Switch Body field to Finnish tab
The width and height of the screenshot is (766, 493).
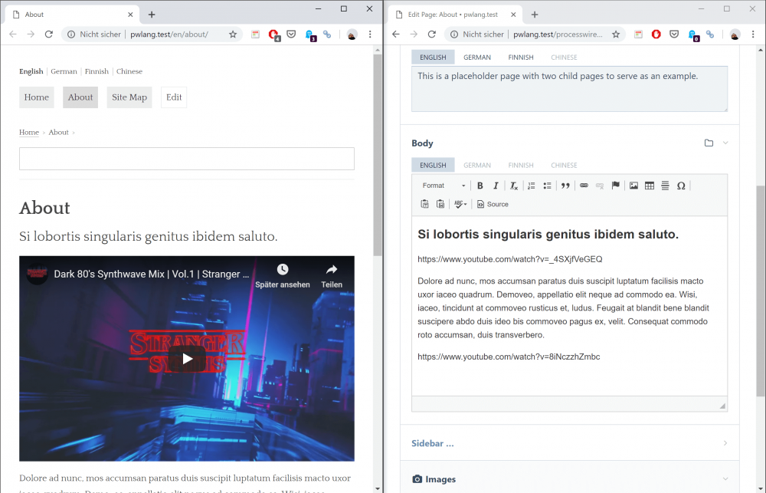coord(521,165)
